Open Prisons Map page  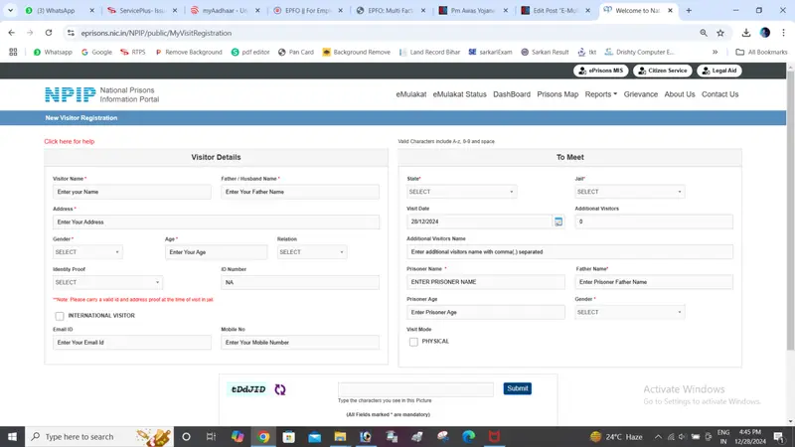[557, 94]
